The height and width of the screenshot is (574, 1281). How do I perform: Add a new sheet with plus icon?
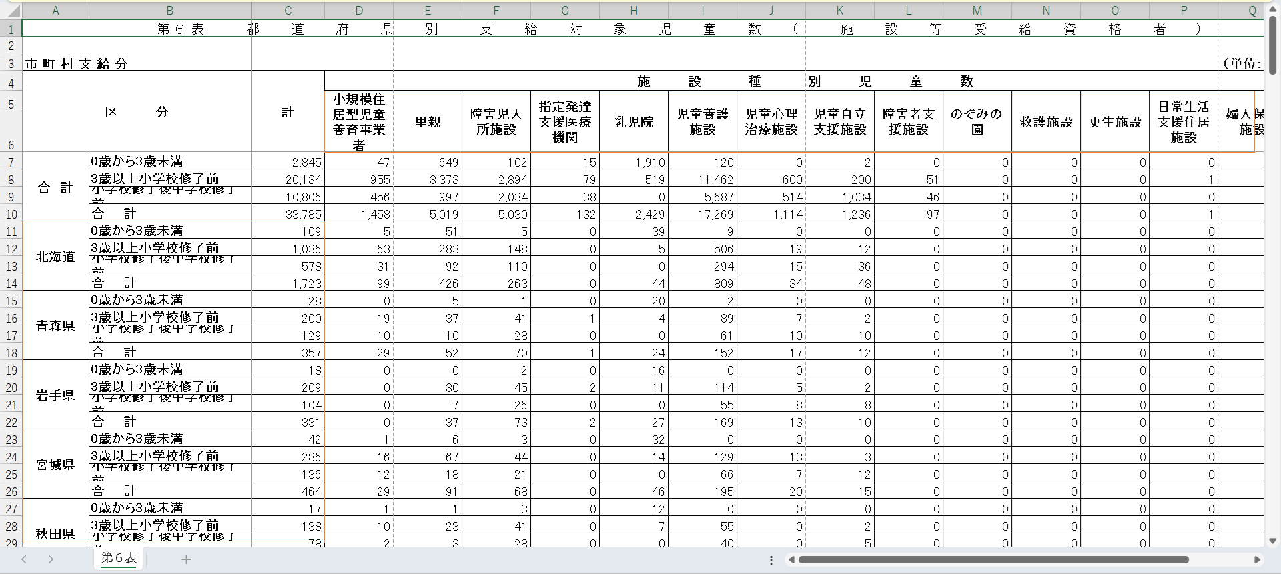tap(186, 559)
